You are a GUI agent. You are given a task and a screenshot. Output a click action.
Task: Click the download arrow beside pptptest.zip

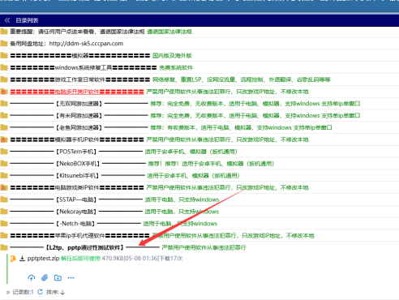[x=22, y=259]
